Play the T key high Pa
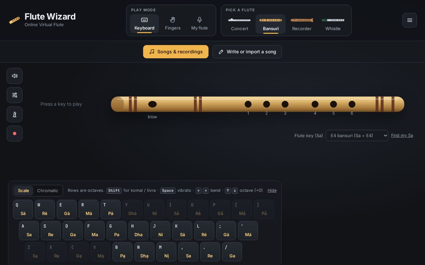 [111, 209]
